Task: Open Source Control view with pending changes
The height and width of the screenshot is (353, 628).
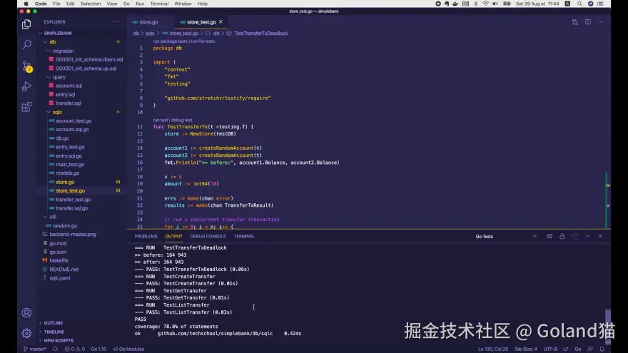Action: [27, 66]
